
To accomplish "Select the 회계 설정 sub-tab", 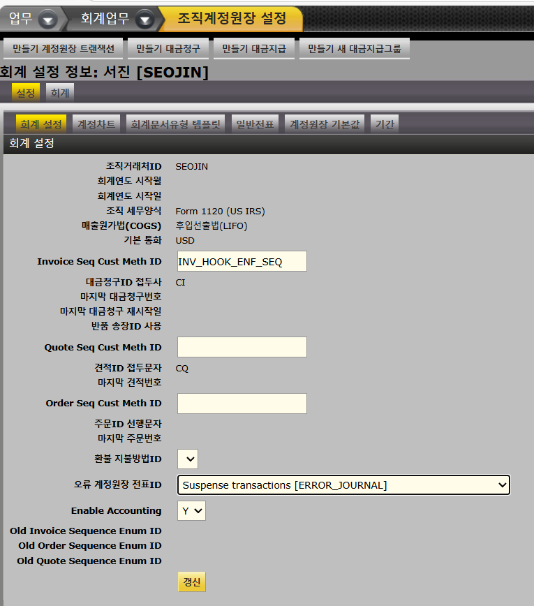I will click(41, 124).
